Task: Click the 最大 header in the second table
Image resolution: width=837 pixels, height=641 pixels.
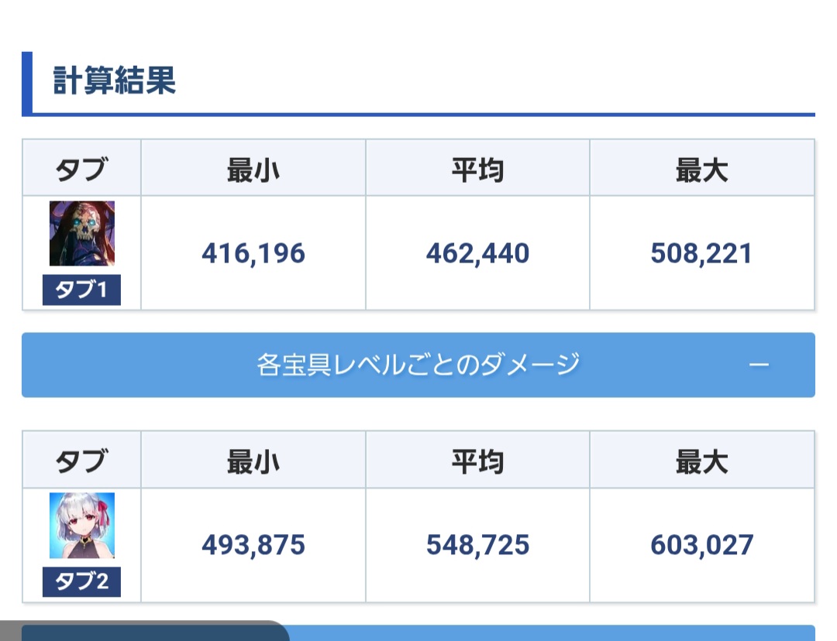Action: click(x=701, y=462)
